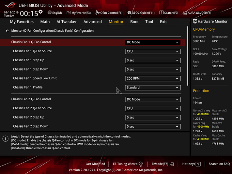This screenshot has height=174, width=232.
Task: Click the Hardware Monitor display icon
Action: coord(195,22)
